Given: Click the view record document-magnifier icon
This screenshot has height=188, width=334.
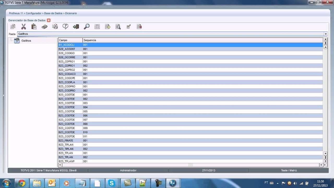Looking at the screenshot, I should pyautogui.click(x=118, y=27).
